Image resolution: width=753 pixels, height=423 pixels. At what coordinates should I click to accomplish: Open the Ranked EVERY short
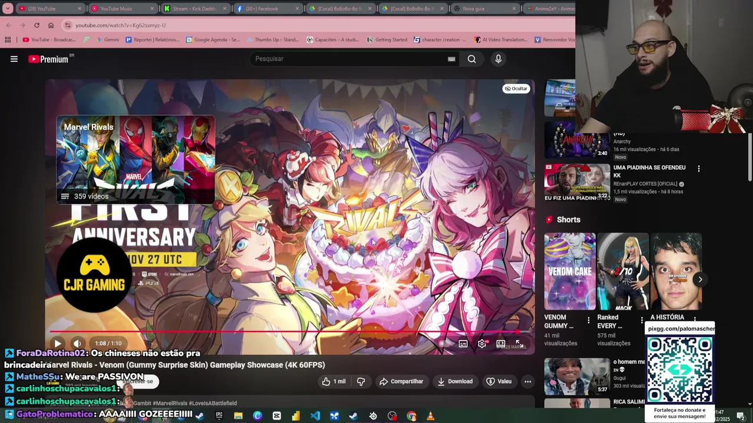click(x=623, y=271)
